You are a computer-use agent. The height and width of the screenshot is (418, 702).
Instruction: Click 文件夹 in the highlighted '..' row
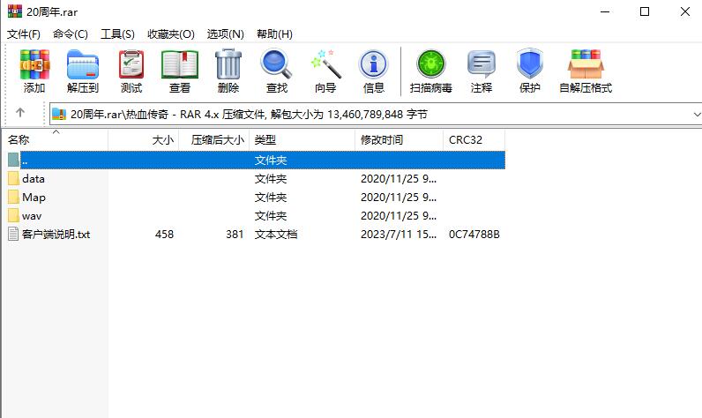tap(271, 160)
